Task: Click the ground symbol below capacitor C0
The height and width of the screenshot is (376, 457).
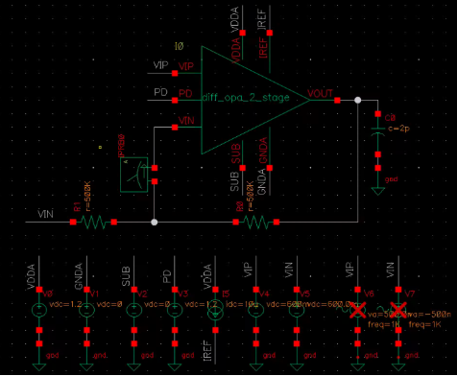Action: (x=378, y=191)
